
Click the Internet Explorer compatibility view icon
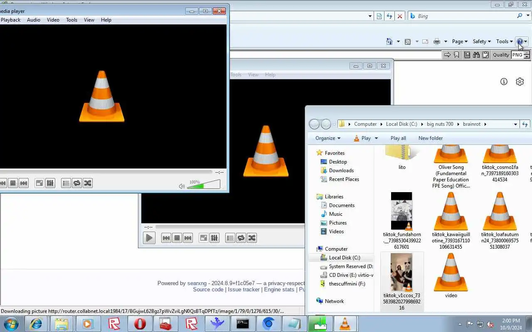(379, 16)
